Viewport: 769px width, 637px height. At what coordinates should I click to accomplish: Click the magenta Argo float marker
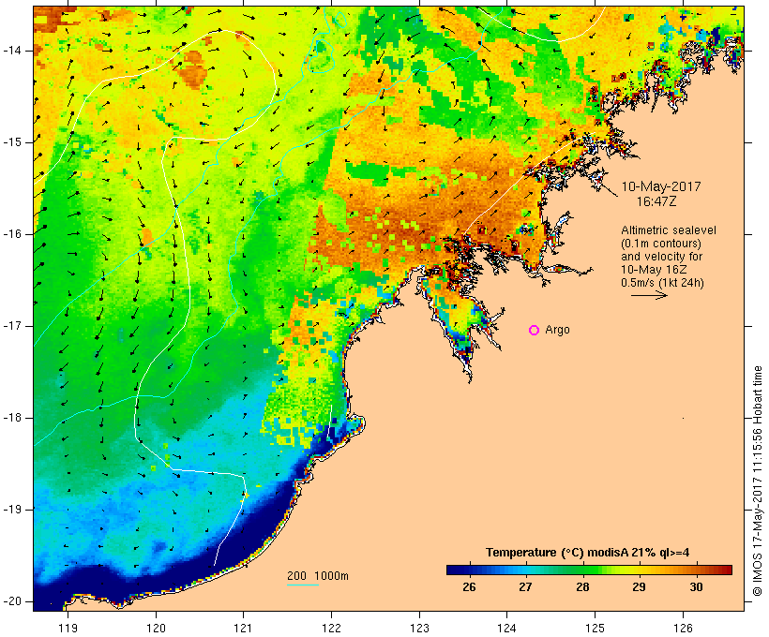(535, 331)
